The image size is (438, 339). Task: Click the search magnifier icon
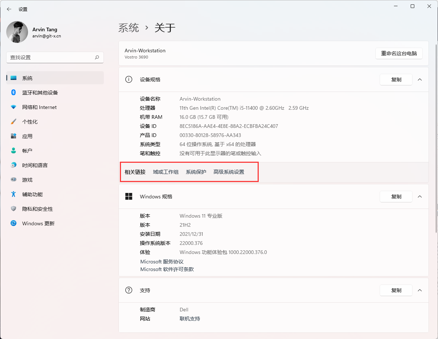(x=97, y=57)
